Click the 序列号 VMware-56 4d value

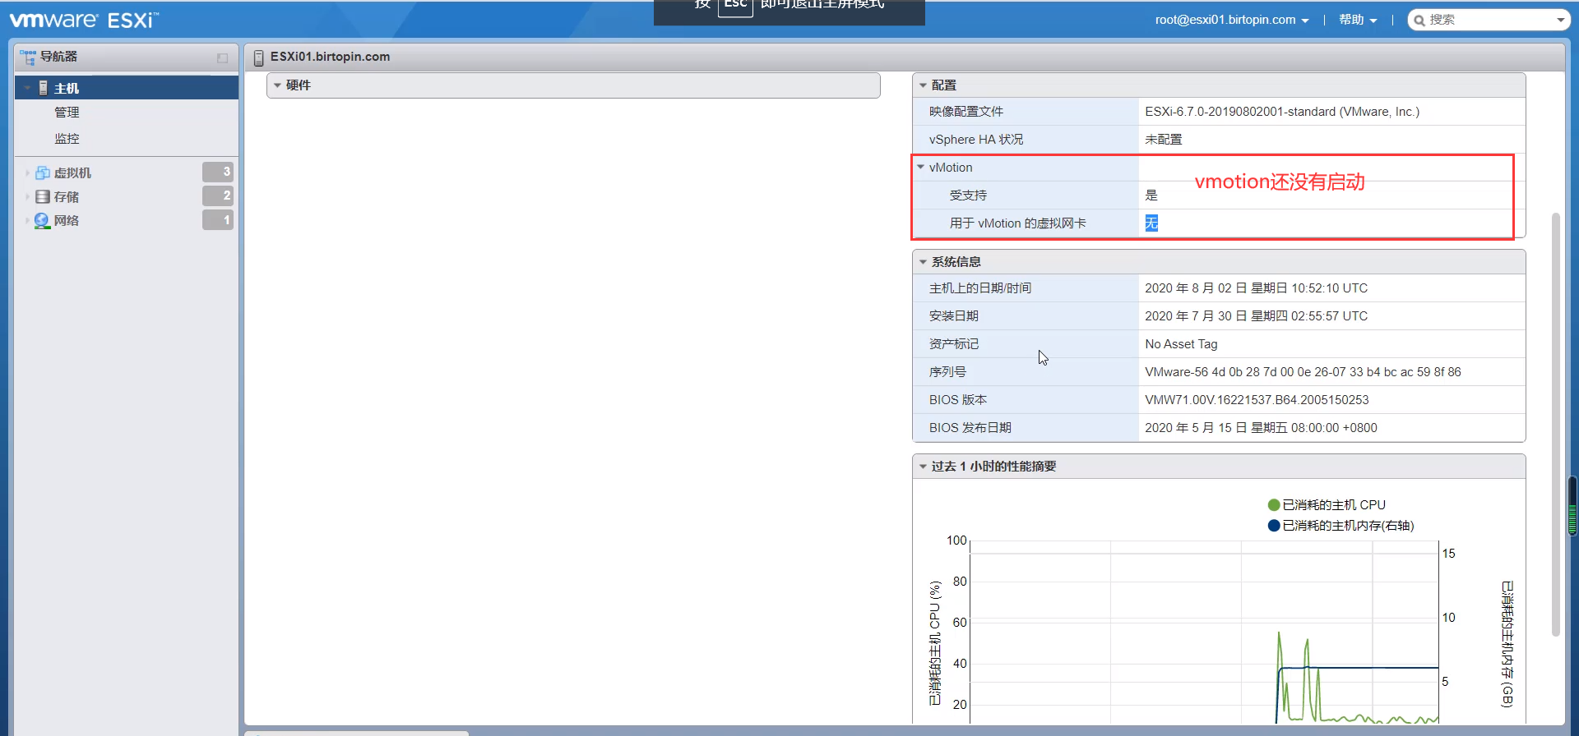(x=1303, y=372)
